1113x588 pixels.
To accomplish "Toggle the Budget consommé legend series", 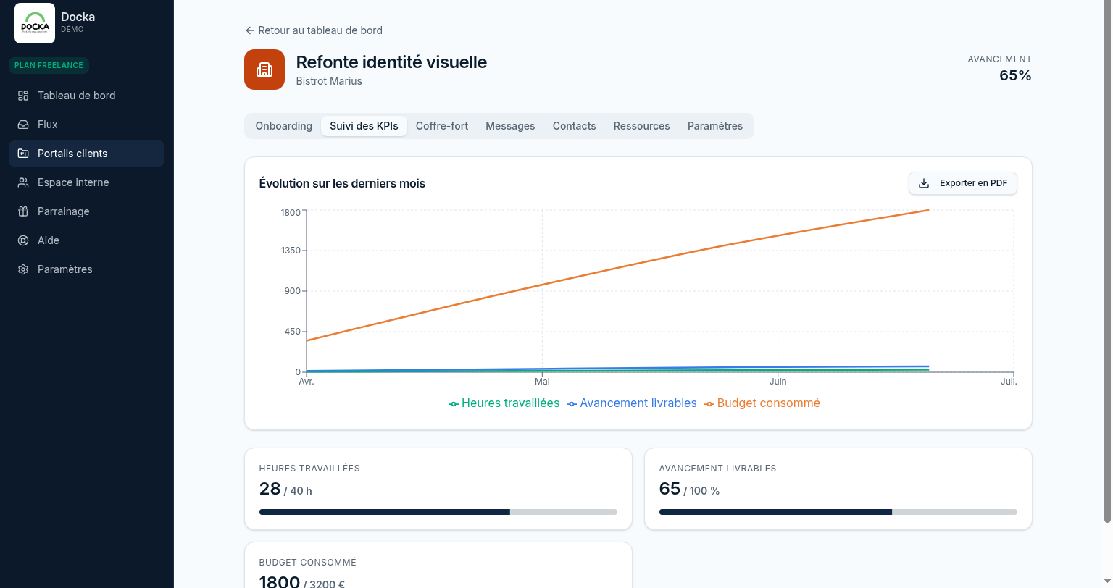I will pos(762,403).
